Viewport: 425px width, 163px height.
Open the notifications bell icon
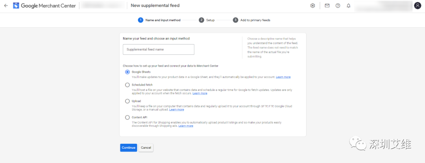[348, 6]
